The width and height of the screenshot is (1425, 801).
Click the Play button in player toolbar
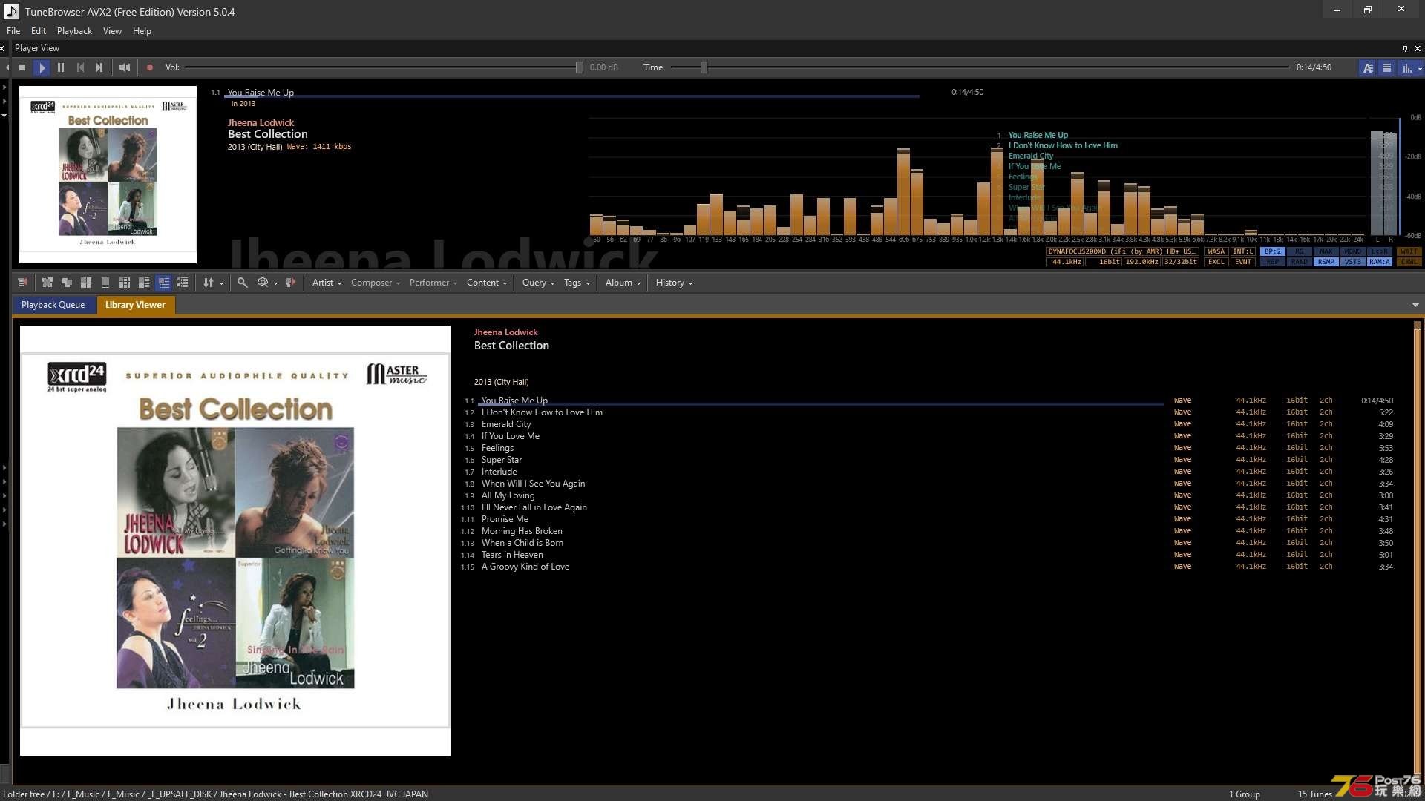[42, 67]
